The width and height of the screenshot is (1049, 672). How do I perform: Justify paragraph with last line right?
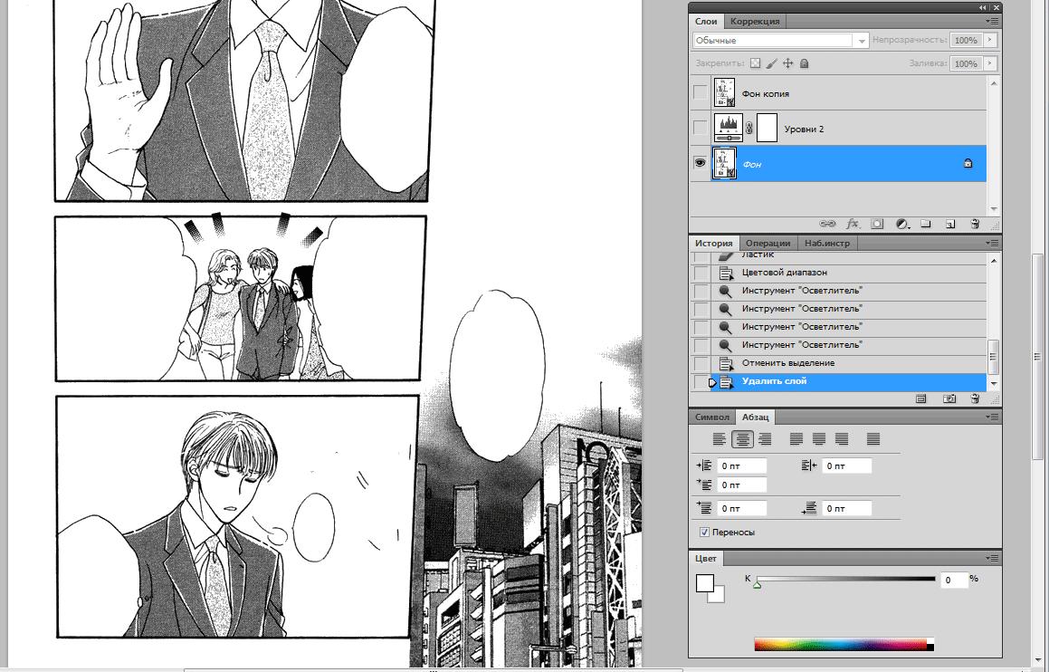pos(842,439)
